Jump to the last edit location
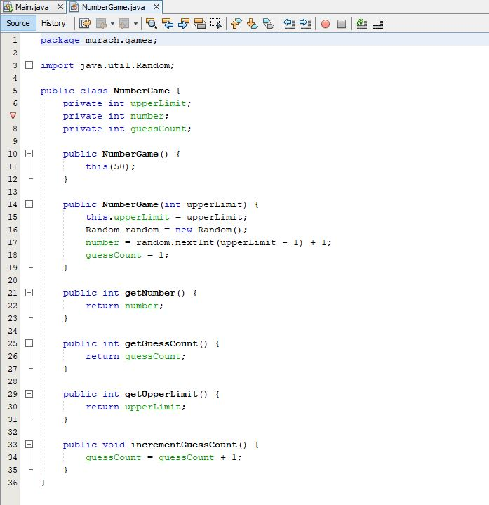This screenshot has height=505, width=489. [85, 23]
